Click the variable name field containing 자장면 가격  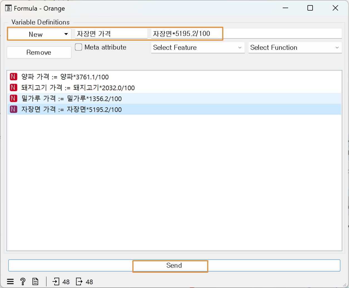(x=111, y=34)
